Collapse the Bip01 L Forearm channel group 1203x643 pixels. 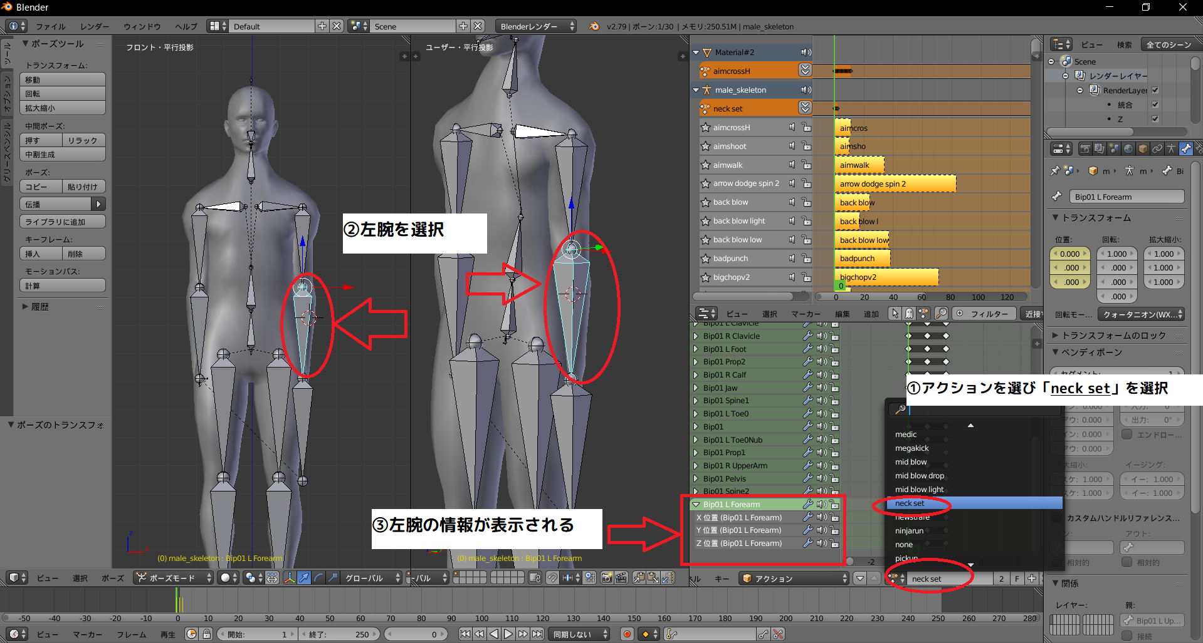coord(696,505)
